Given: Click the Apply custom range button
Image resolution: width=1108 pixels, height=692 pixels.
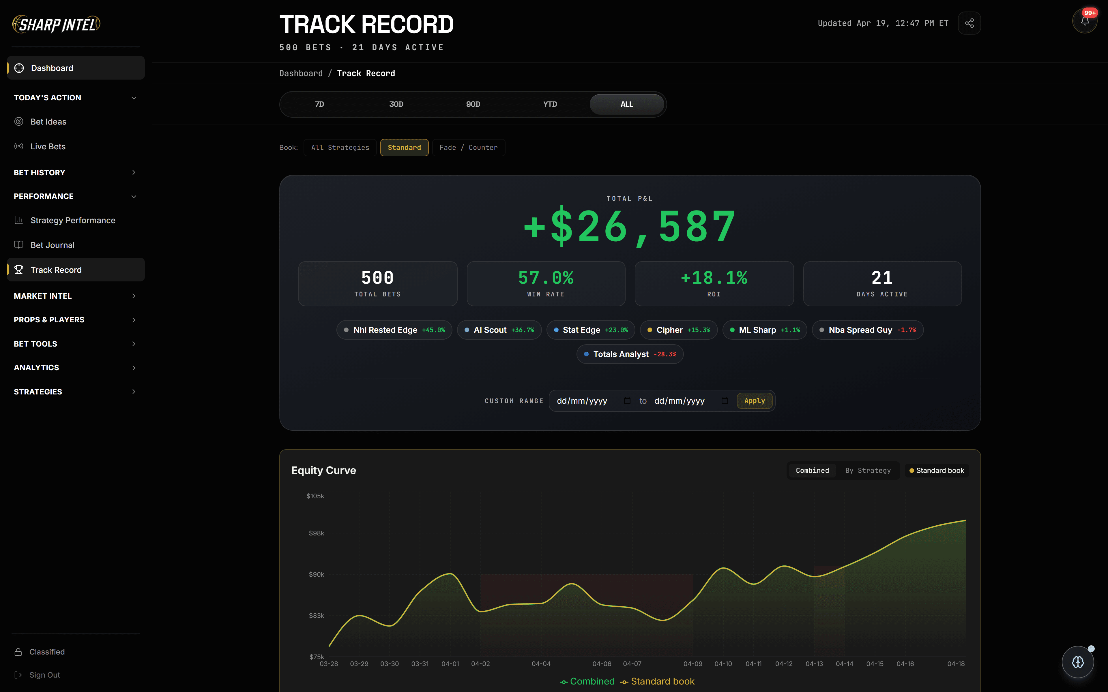Looking at the screenshot, I should 755,401.
